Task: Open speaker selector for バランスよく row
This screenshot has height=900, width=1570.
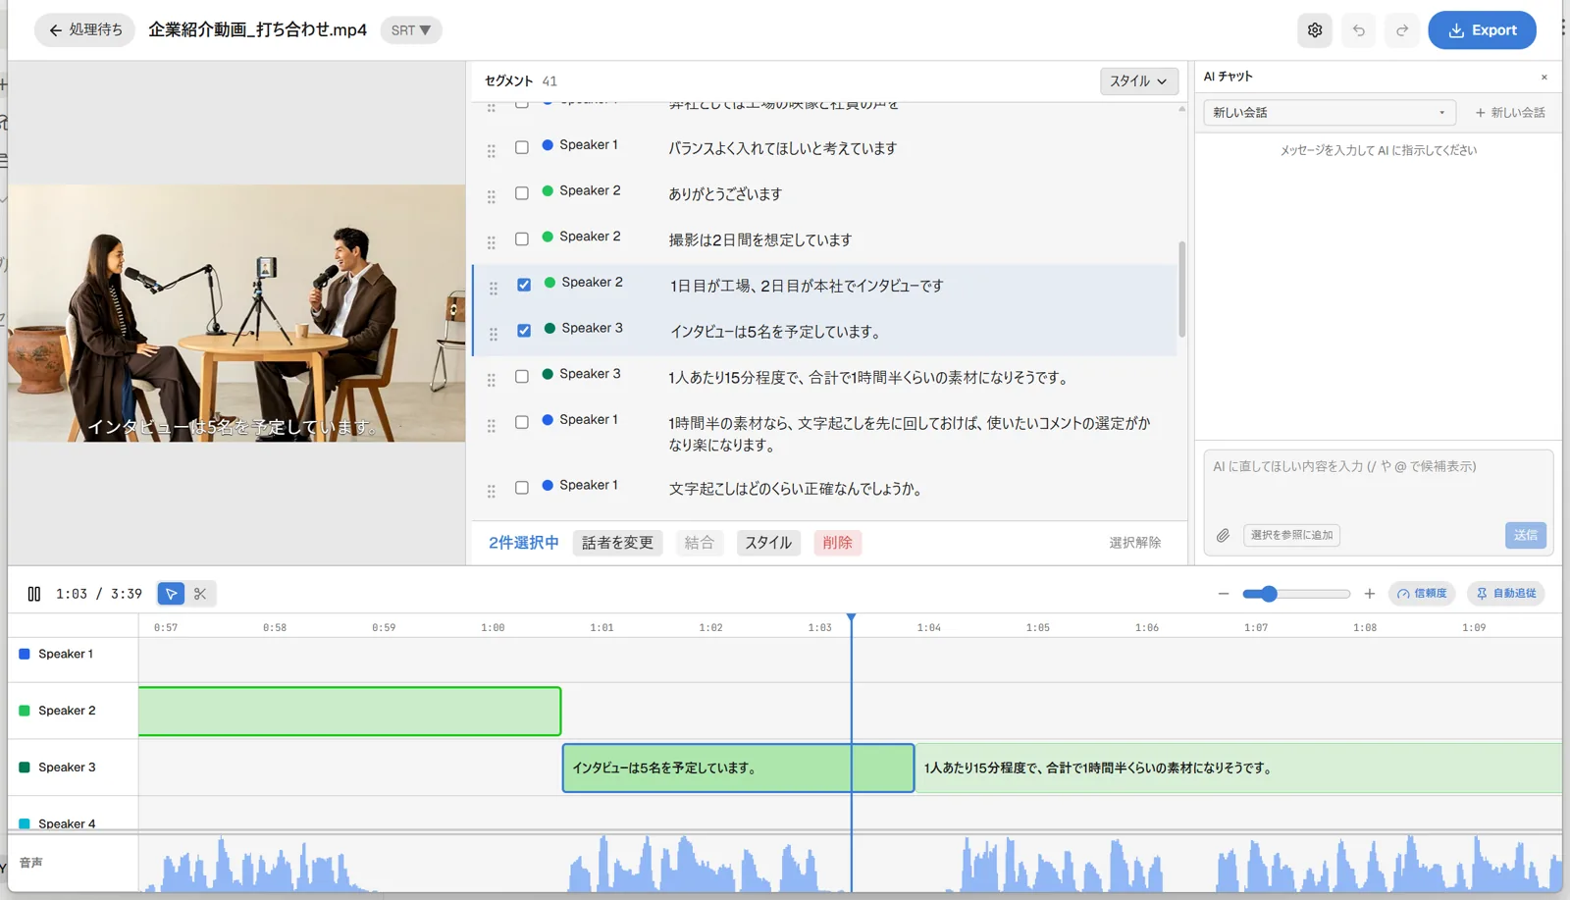Action: [x=581, y=145]
